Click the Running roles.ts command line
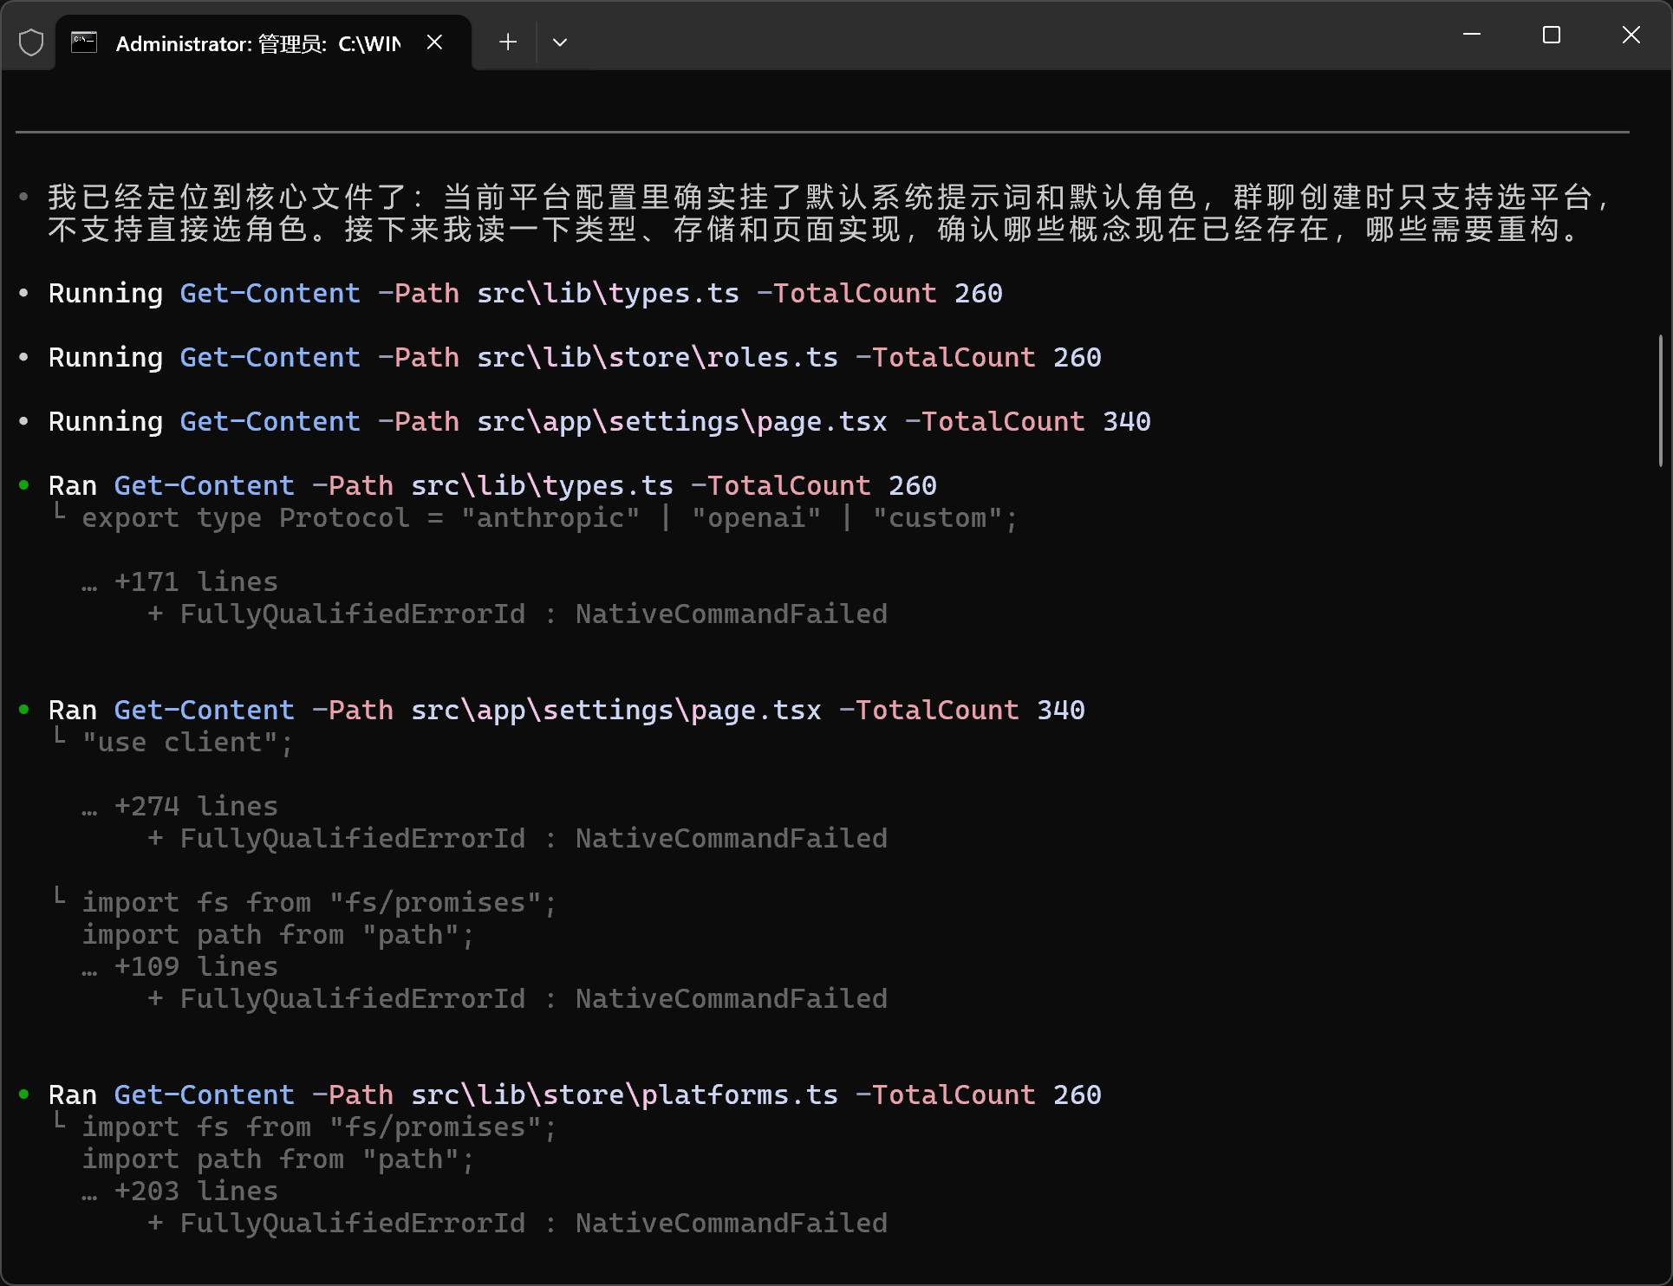Image resolution: width=1673 pixels, height=1286 pixels. [x=574, y=358]
